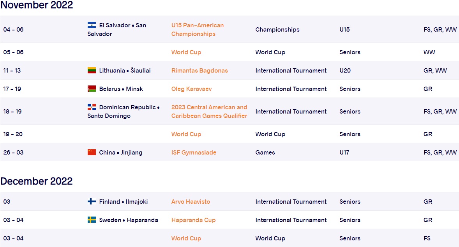Open the World Cup link dated 19 - 20
The height and width of the screenshot is (247, 459).
coord(186,134)
